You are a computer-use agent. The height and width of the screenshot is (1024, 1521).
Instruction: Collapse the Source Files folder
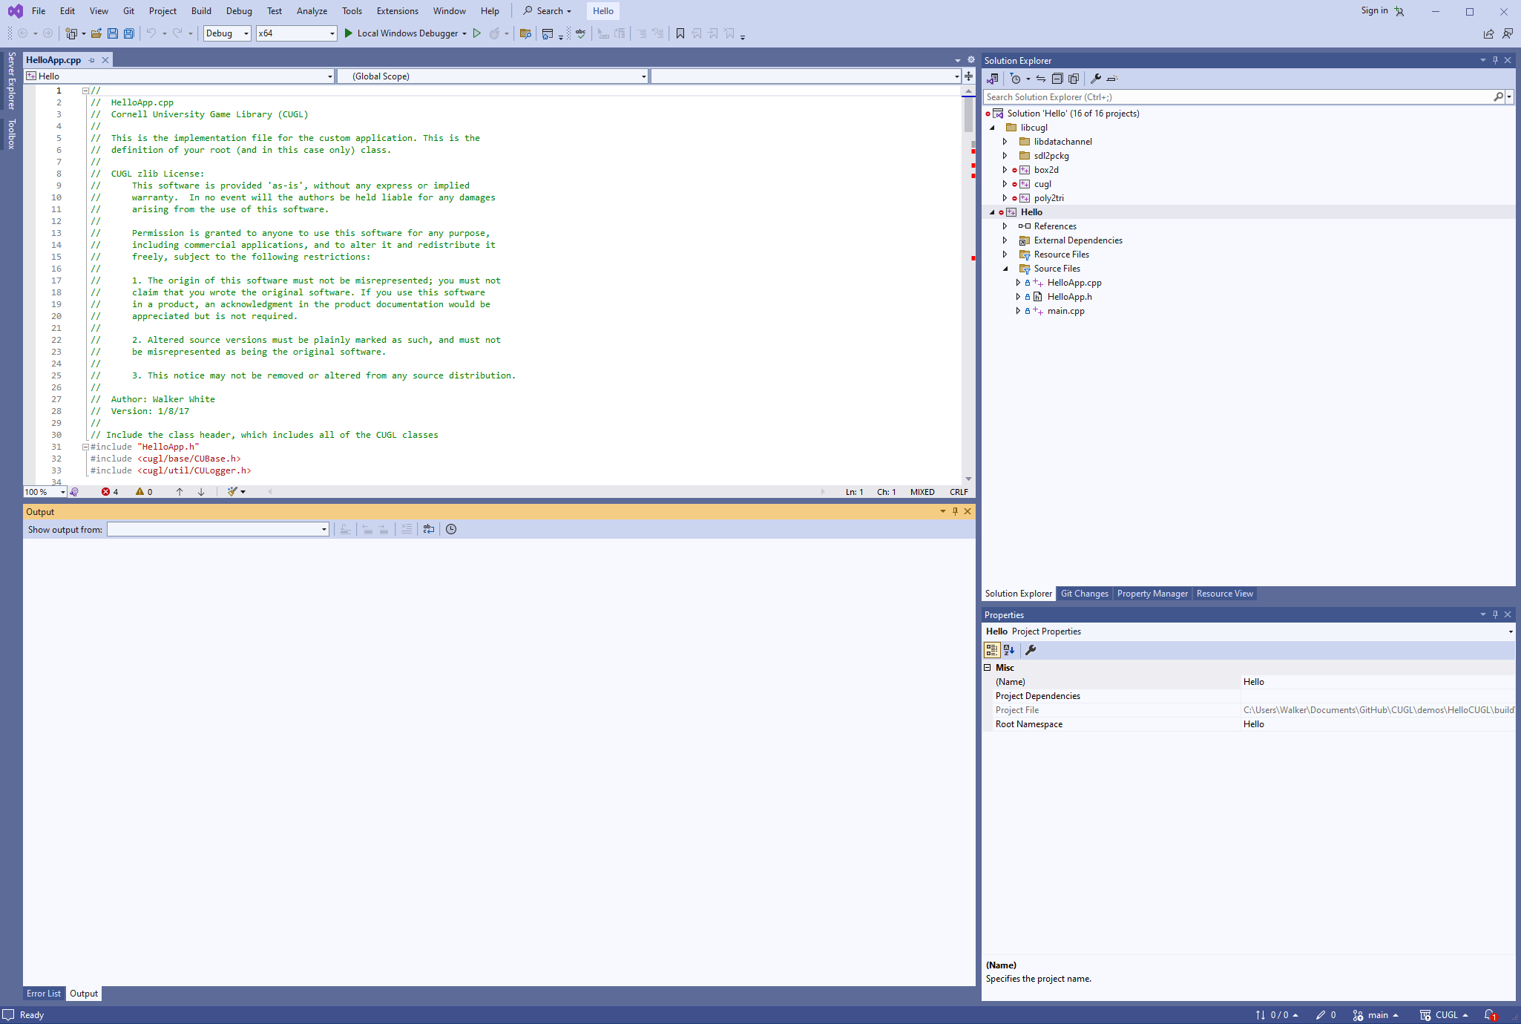click(x=1005, y=269)
